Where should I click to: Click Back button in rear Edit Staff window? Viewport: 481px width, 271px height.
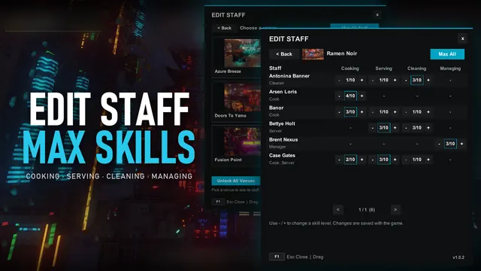pyautogui.click(x=224, y=28)
